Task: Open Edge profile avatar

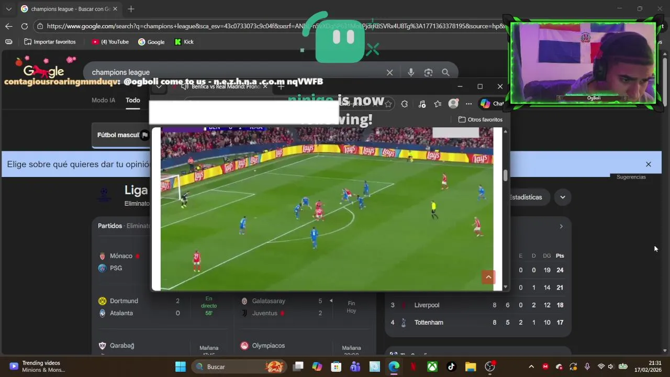Action: [x=453, y=104]
